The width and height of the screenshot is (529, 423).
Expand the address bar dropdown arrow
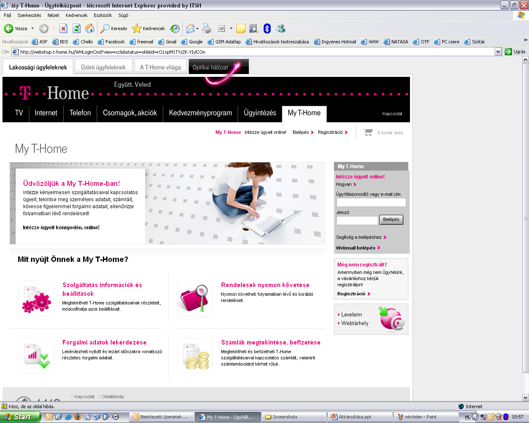498,52
